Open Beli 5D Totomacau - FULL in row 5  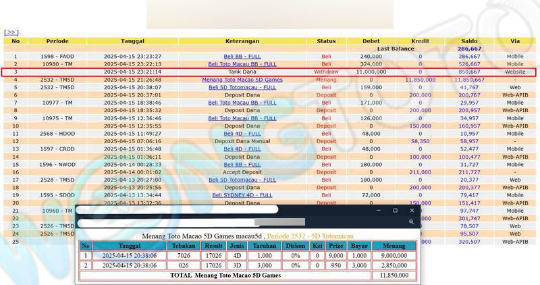(242, 87)
